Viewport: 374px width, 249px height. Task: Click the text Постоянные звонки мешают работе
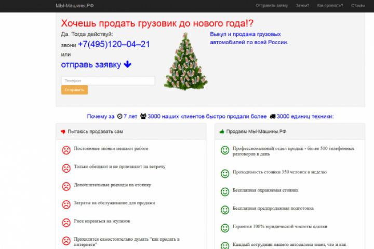(x=111, y=148)
